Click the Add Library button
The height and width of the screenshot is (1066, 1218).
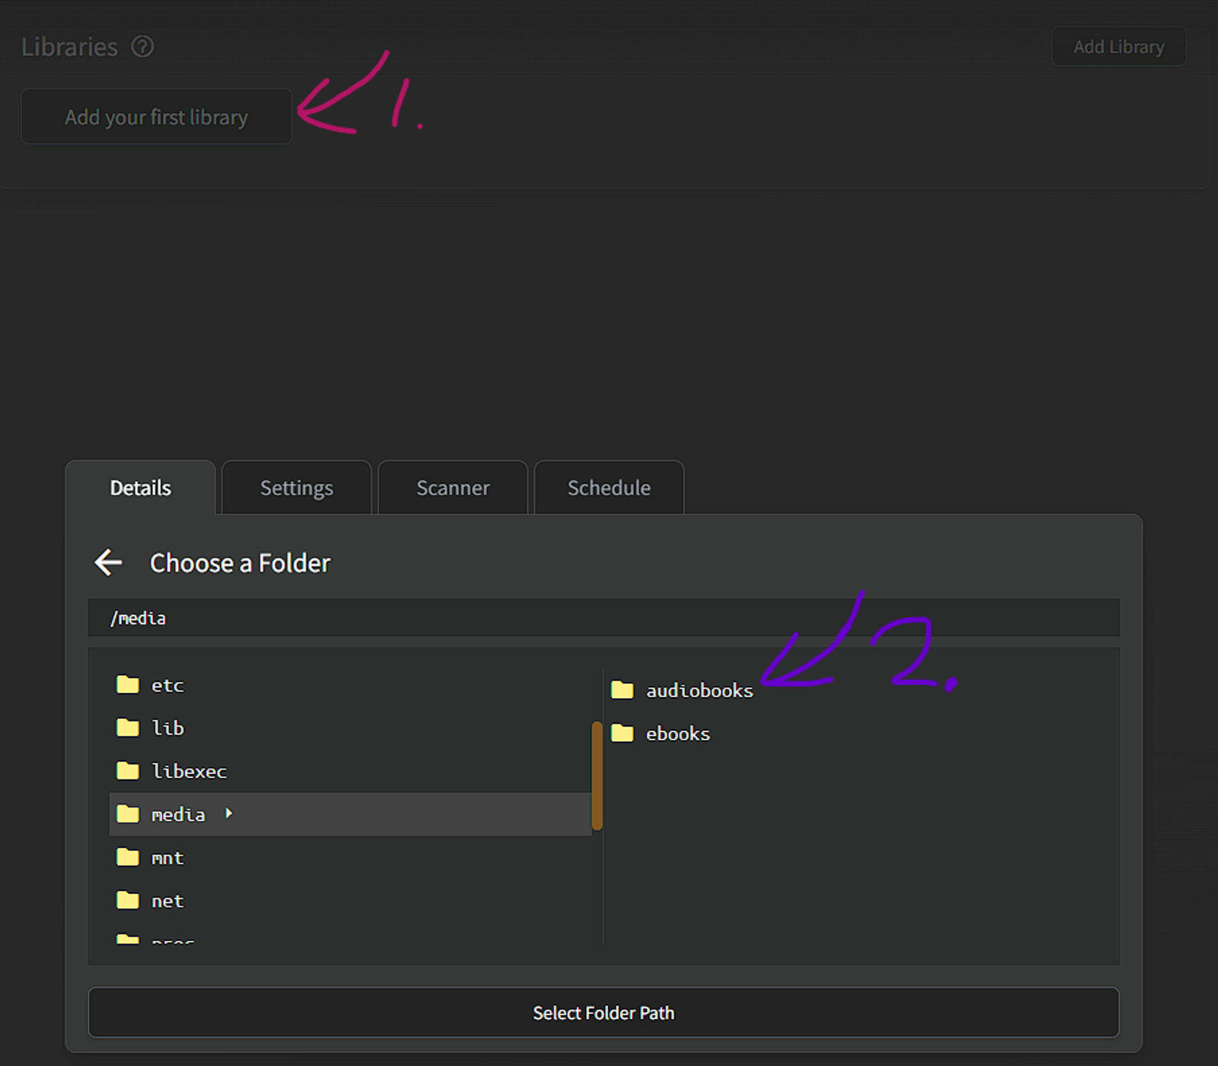(1118, 47)
